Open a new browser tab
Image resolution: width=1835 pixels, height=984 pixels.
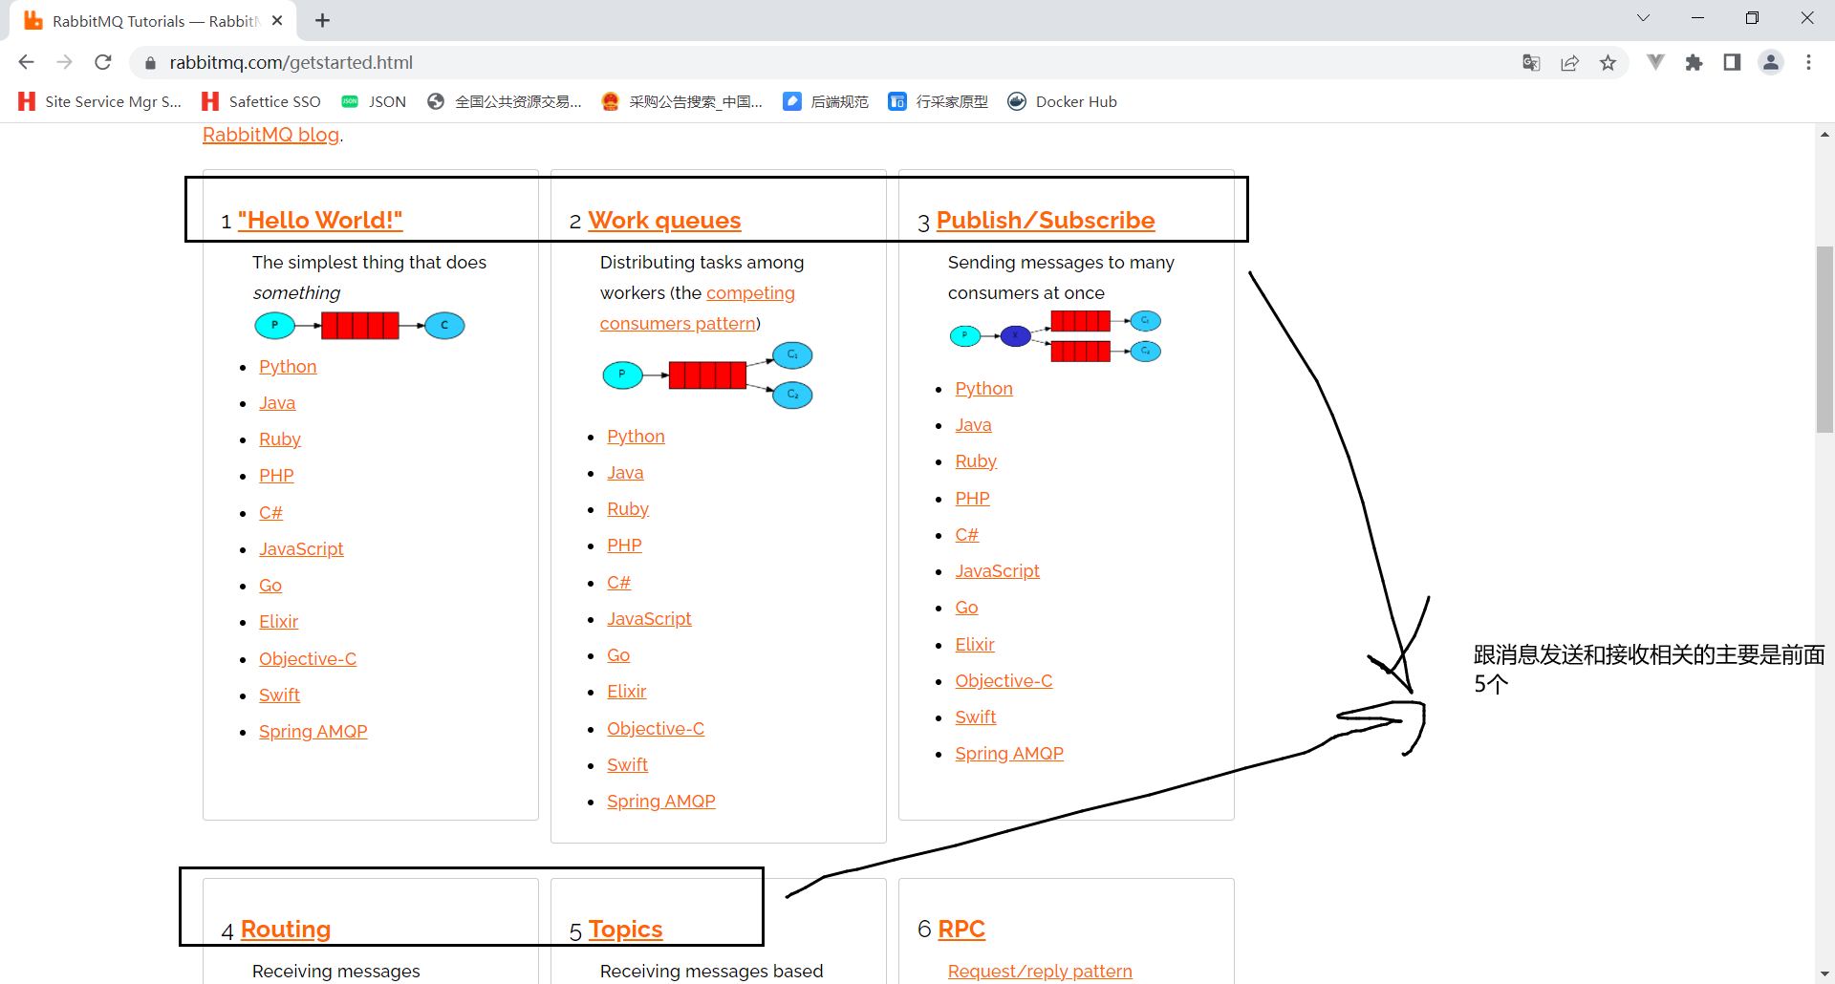pos(322,20)
